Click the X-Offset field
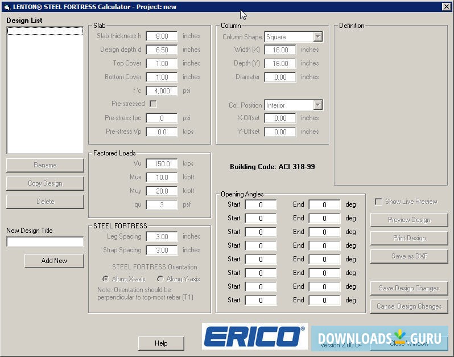This screenshot has width=454, height=357. pyautogui.click(x=280, y=118)
